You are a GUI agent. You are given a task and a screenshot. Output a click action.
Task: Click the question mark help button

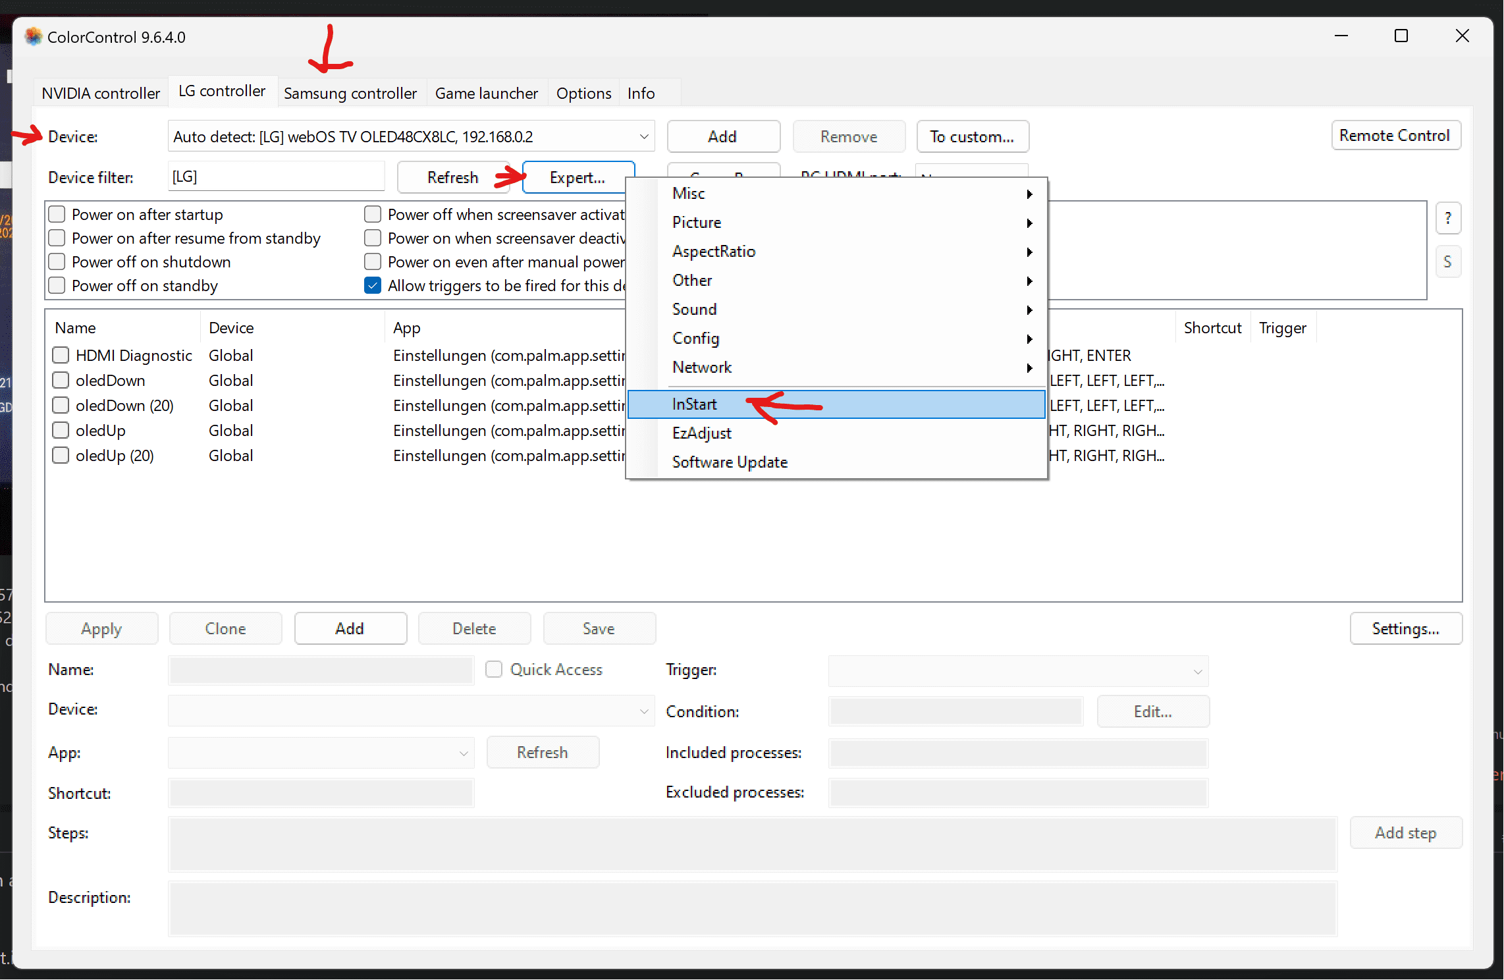(x=1448, y=218)
